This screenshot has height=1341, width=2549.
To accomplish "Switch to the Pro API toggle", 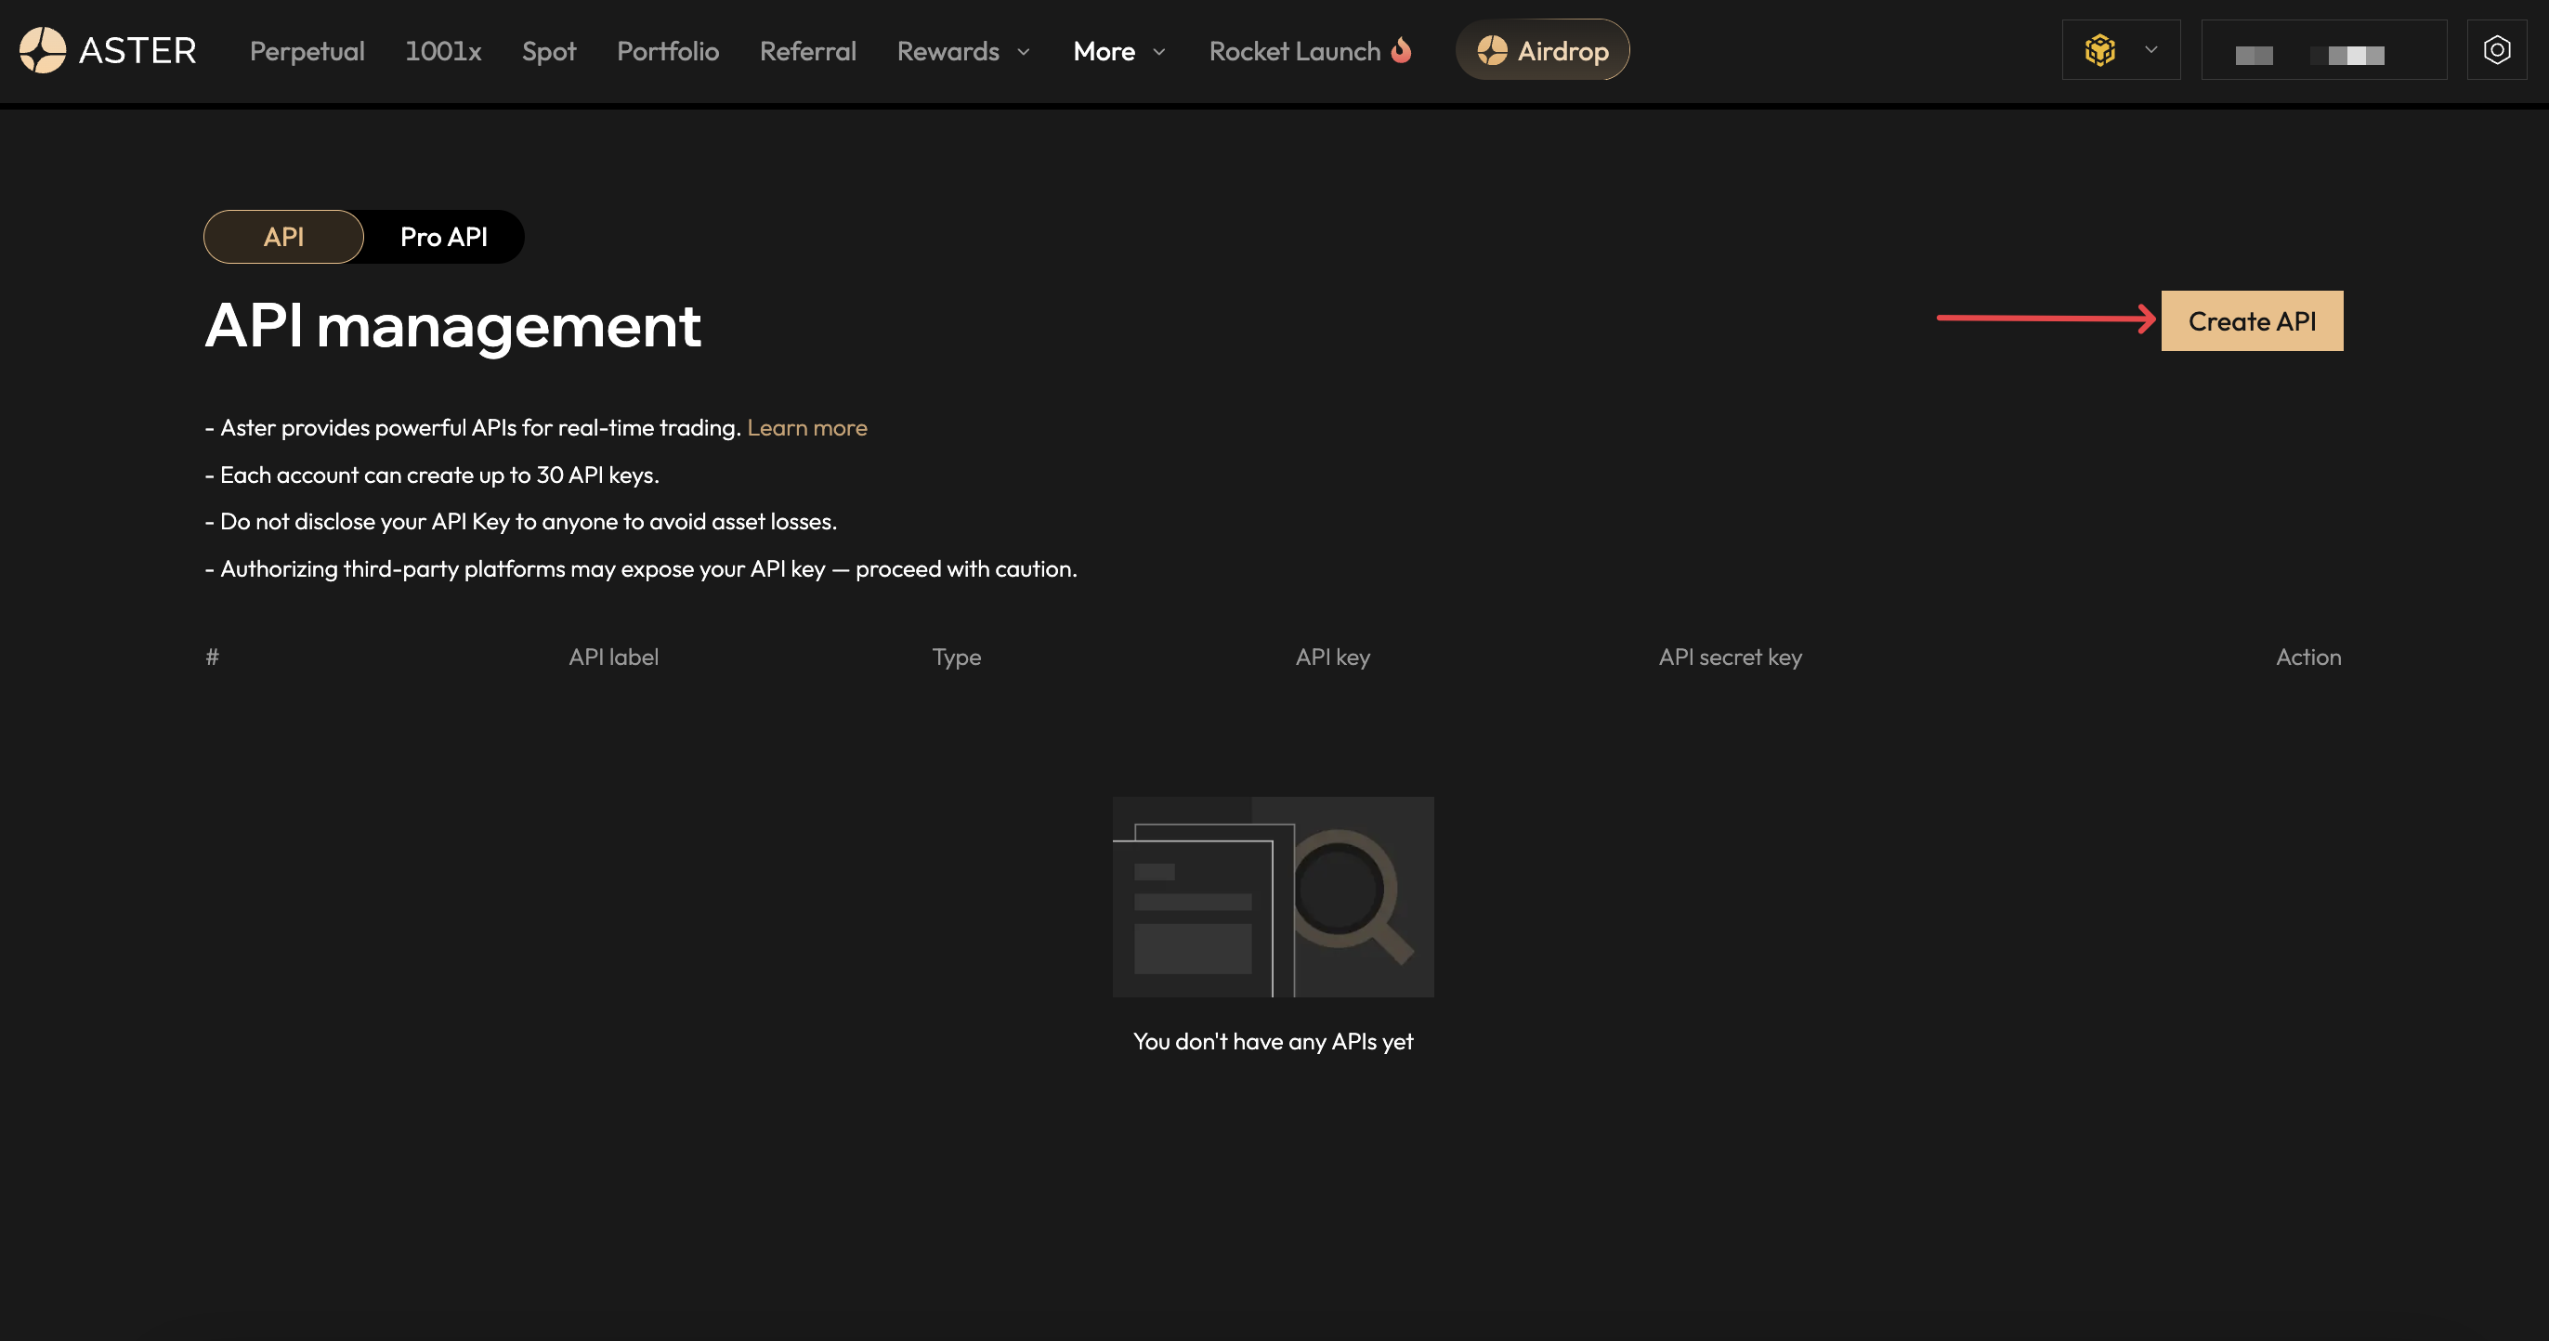I will pos(443,238).
